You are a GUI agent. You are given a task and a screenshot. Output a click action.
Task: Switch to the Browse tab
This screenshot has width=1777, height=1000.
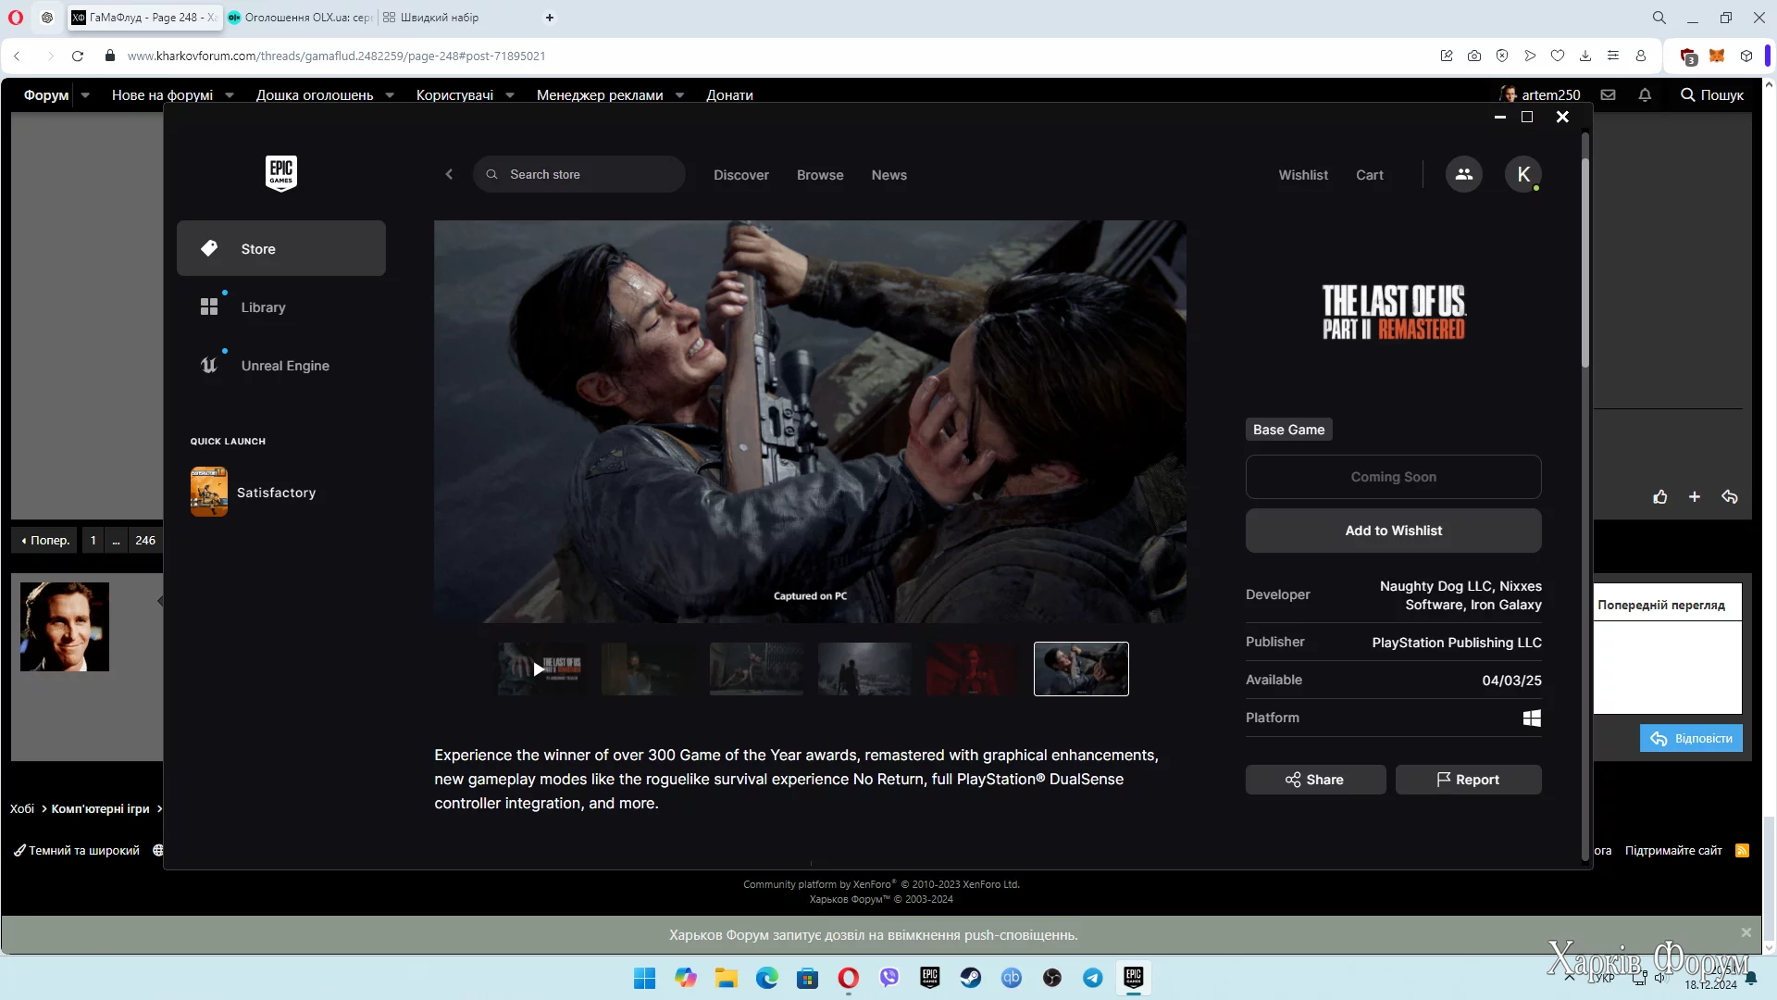[x=819, y=175]
